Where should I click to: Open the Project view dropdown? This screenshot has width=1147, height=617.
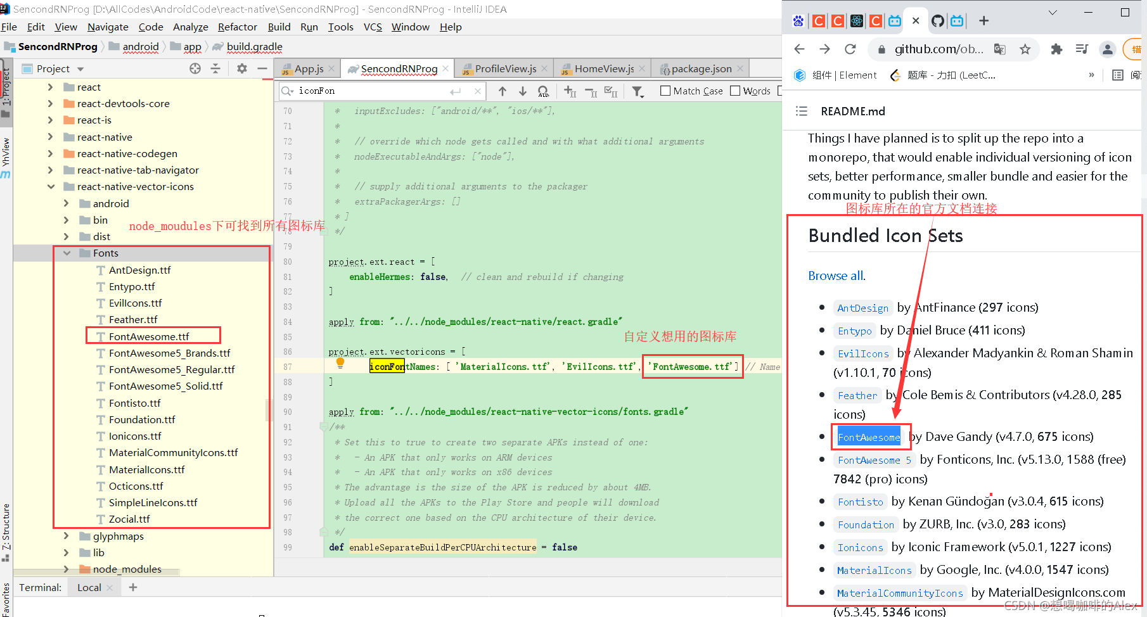coord(80,69)
